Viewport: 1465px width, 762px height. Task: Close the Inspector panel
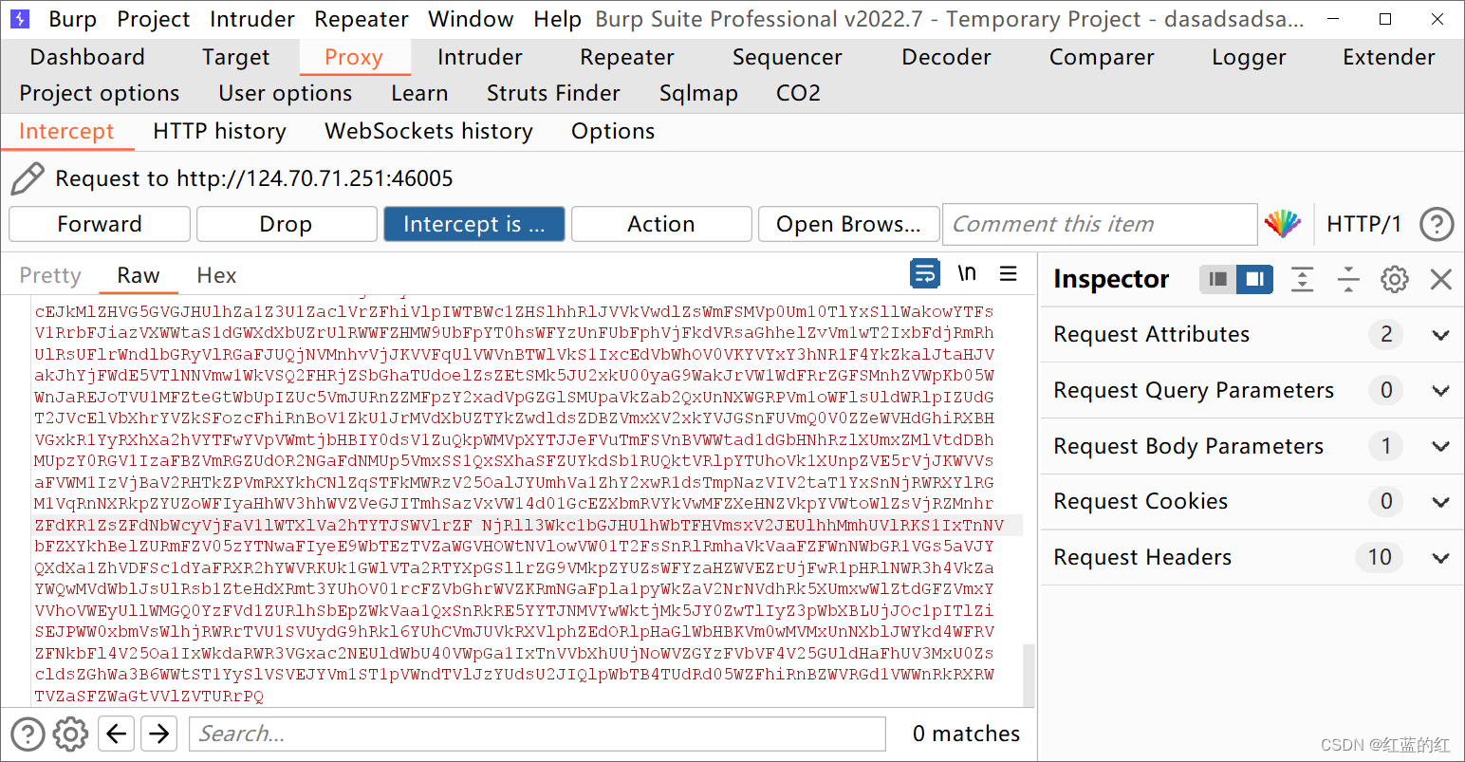pos(1440,279)
